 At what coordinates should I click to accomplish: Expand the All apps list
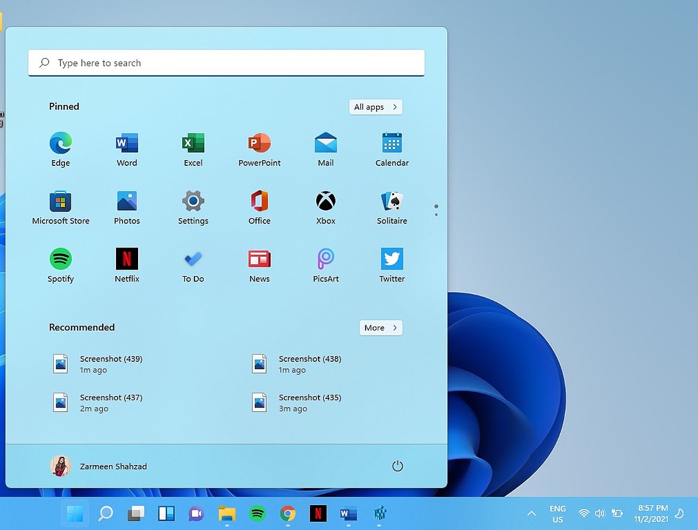(x=375, y=107)
